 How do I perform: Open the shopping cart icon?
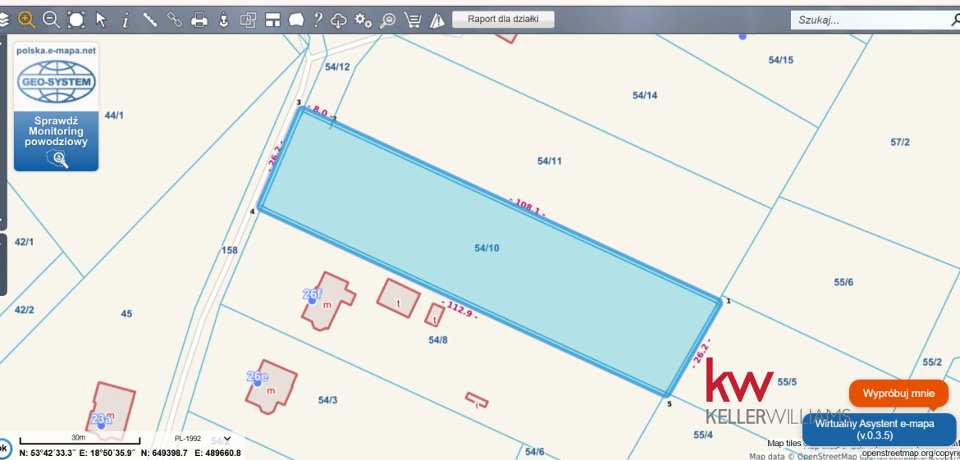pos(414,20)
